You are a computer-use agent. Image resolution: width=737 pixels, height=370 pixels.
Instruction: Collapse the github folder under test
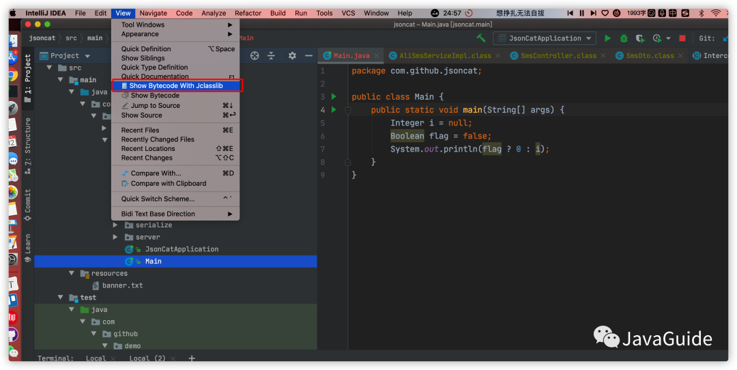(94, 334)
